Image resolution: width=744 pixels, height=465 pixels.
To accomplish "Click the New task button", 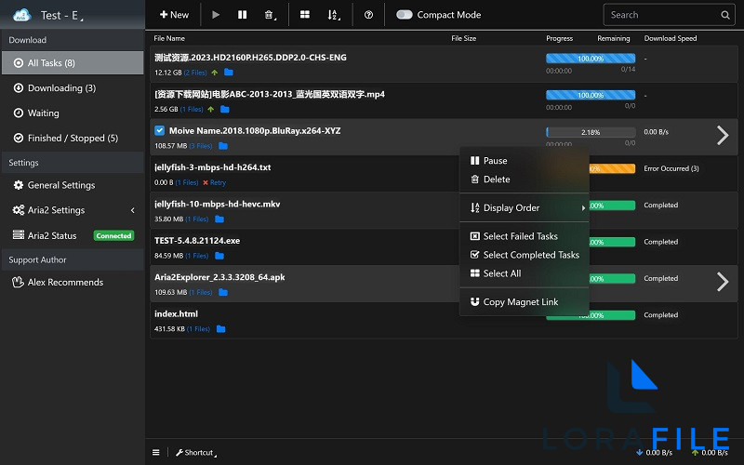I will tap(174, 15).
